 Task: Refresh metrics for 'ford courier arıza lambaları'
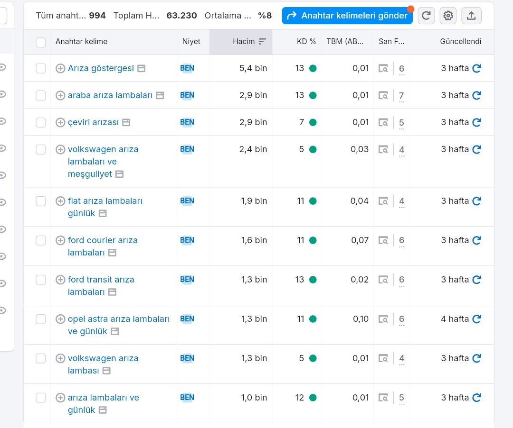(477, 240)
